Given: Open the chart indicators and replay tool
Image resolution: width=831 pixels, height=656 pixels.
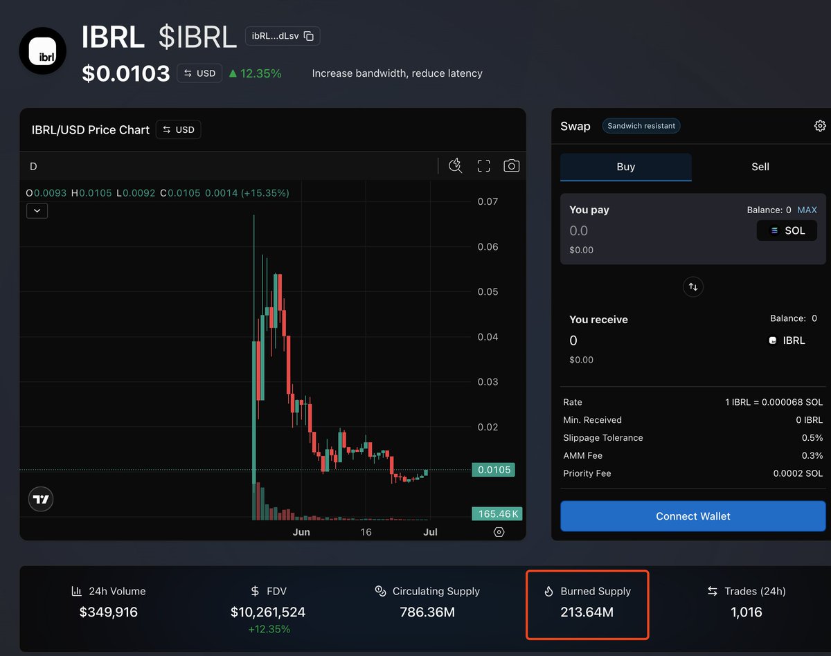Looking at the screenshot, I should pyautogui.click(x=455, y=166).
